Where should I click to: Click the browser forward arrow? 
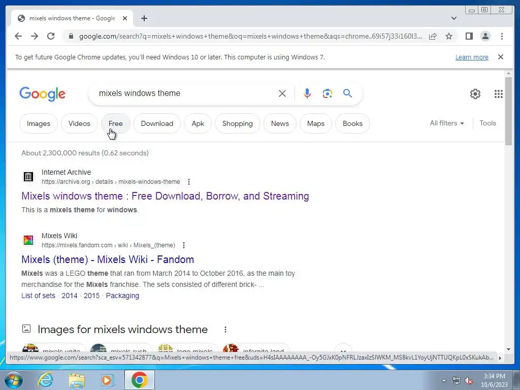point(35,36)
